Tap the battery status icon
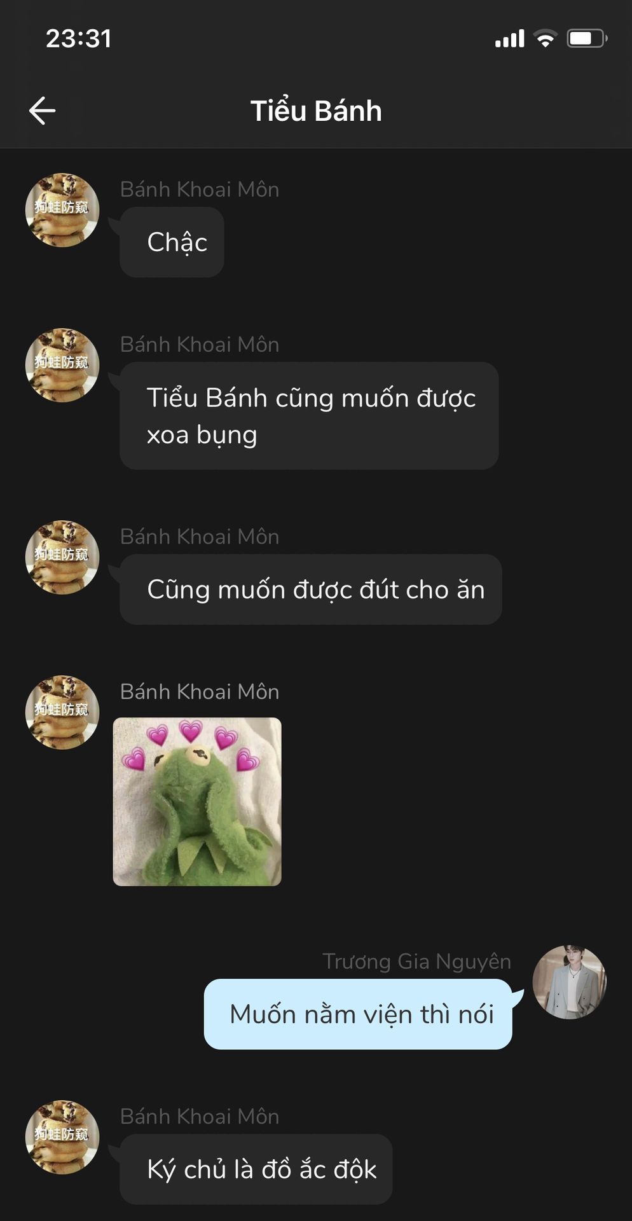The width and height of the screenshot is (632, 1221). (587, 39)
